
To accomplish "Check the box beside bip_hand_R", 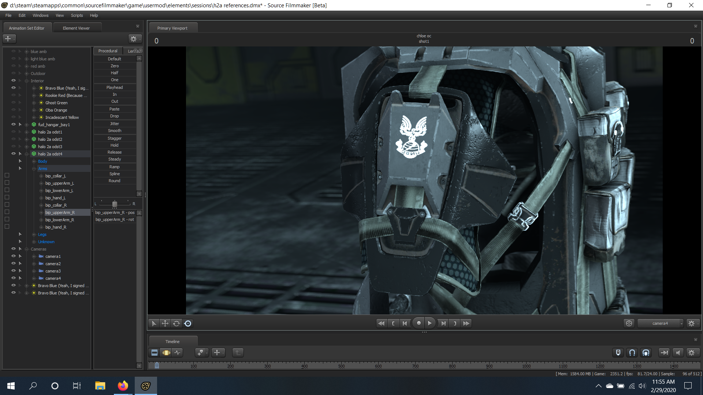I will point(7,227).
